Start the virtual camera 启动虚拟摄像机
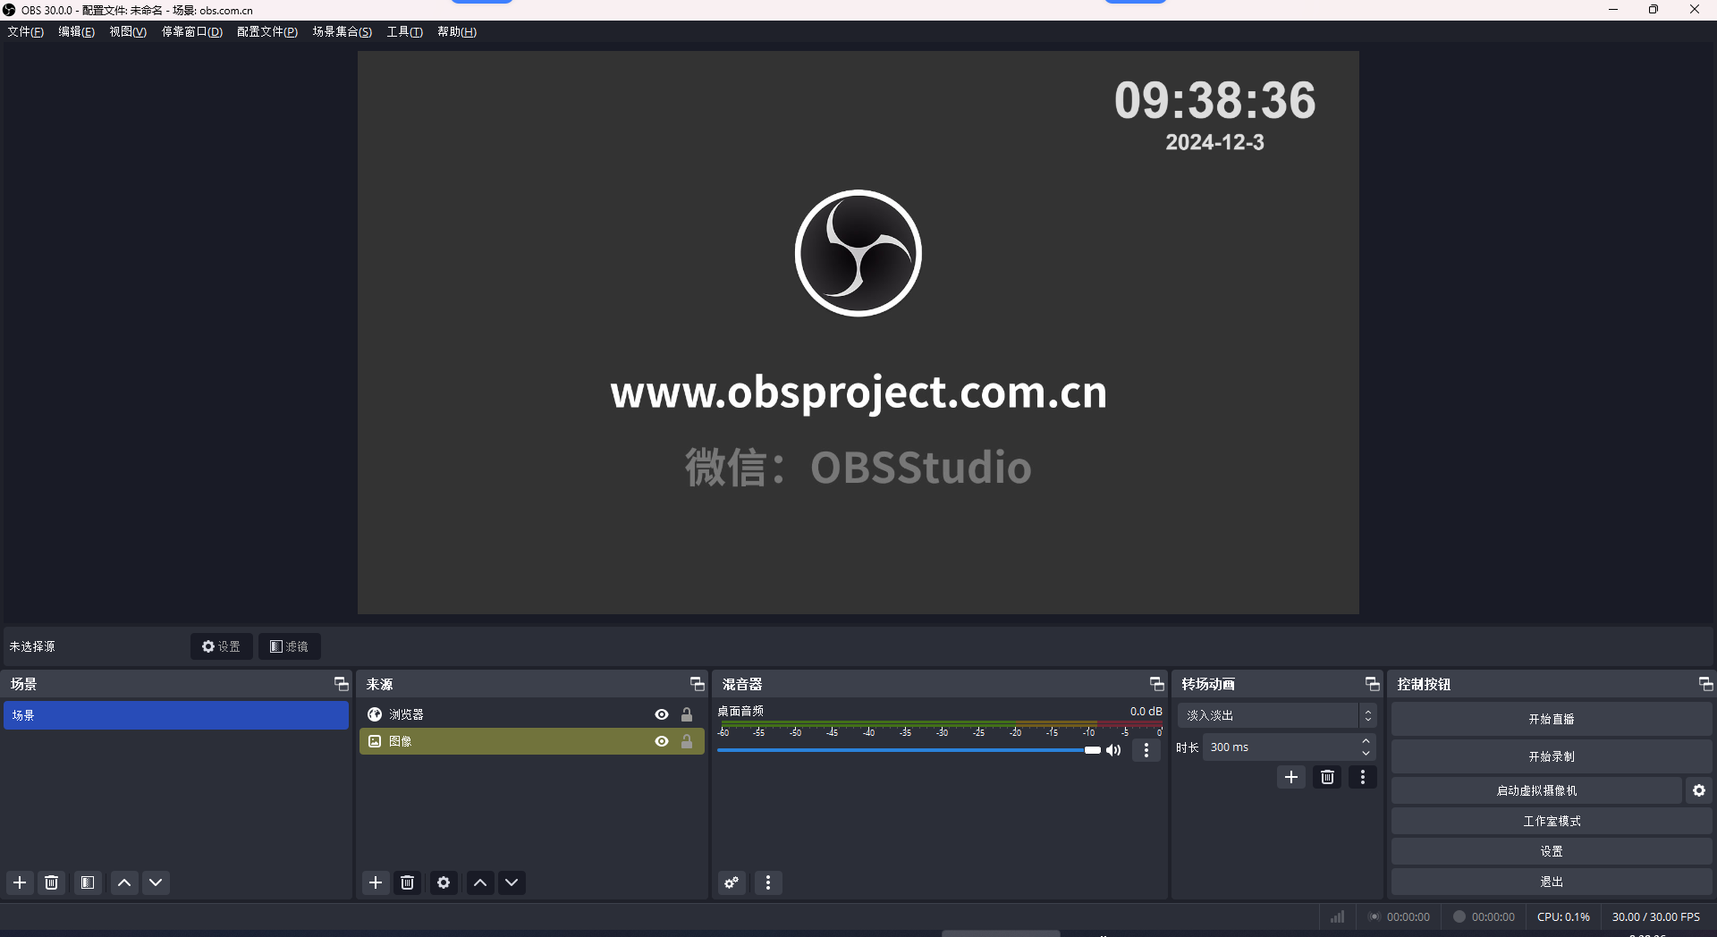The height and width of the screenshot is (937, 1717). click(1536, 790)
